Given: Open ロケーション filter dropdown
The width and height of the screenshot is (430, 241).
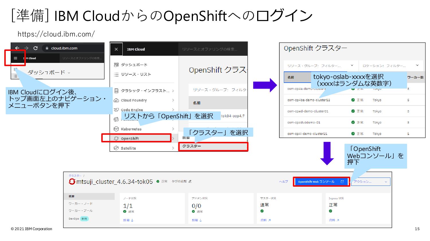Looking at the screenshot, I should click(391, 65).
